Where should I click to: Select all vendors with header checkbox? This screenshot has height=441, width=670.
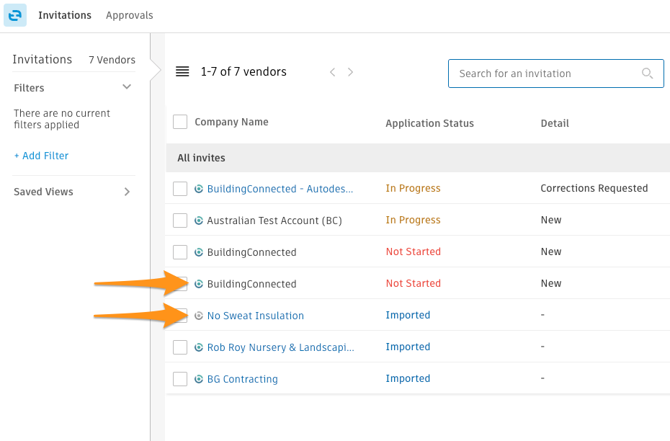coord(180,122)
